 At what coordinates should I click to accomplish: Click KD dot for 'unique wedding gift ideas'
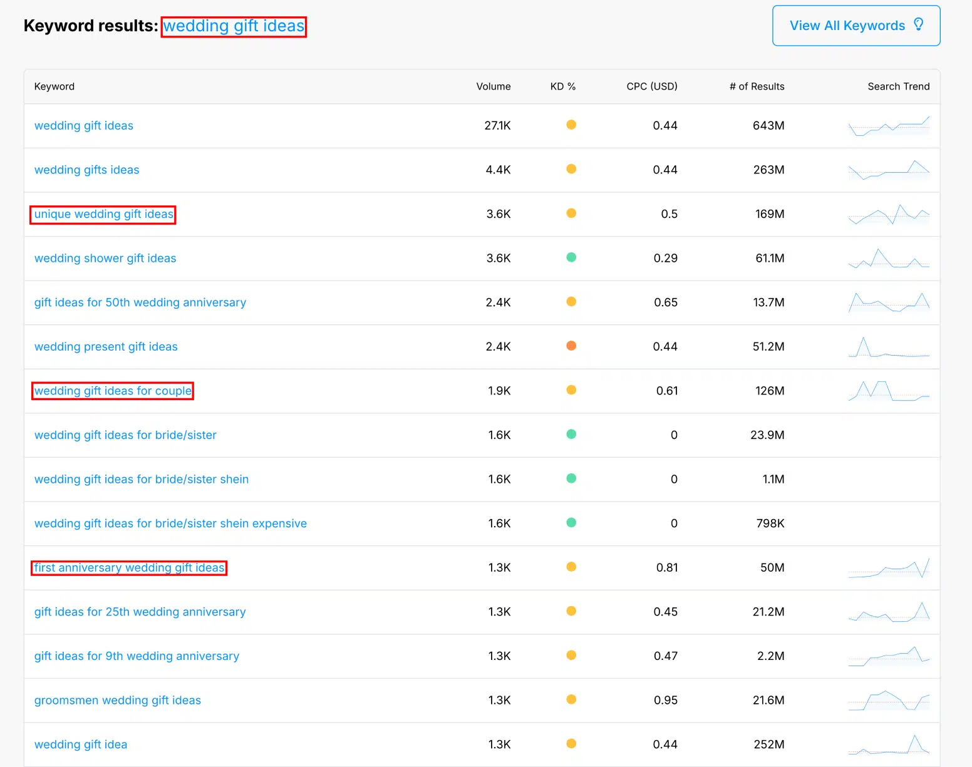571,213
